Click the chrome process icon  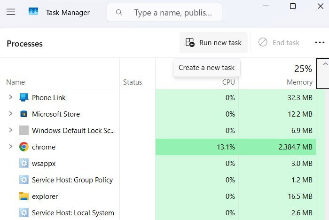point(24,147)
